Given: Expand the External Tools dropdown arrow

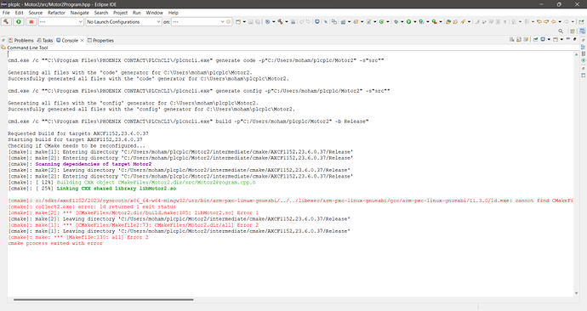Looking at the screenshot, I should click(x=441, y=22).
